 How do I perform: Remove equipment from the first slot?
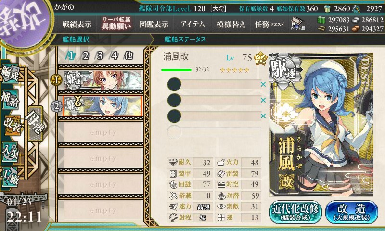tap(263, 84)
